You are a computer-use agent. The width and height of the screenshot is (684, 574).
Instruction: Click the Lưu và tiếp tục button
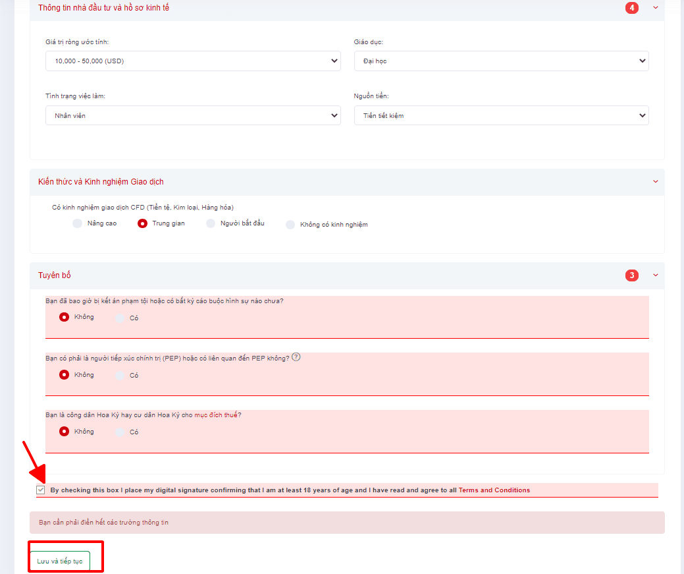(60, 561)
